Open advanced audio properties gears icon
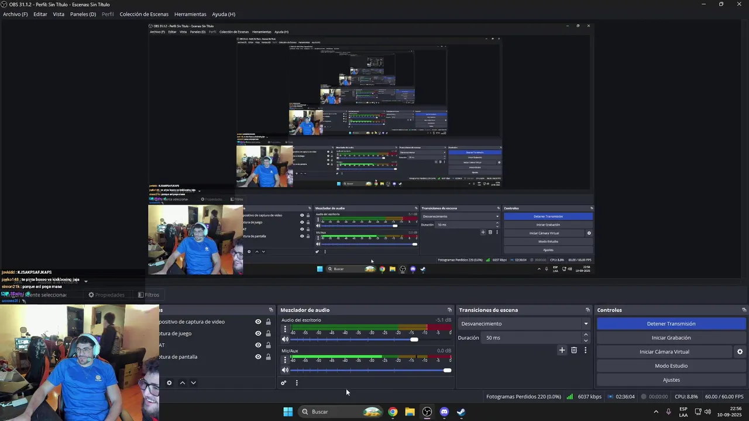The width and height of the screenshot is (749, 421). point(284,383)
